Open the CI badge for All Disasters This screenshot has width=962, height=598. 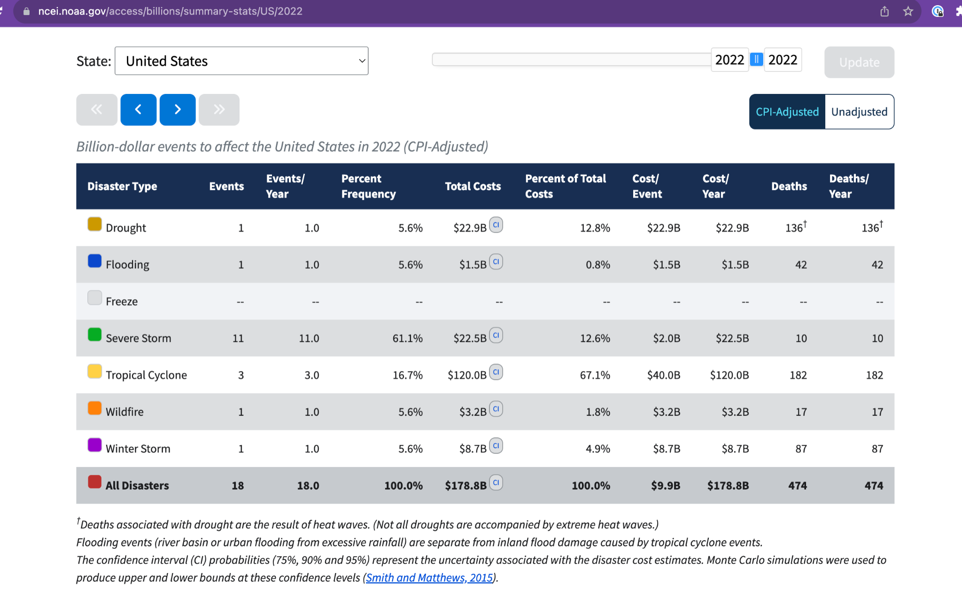coord(496,482)
